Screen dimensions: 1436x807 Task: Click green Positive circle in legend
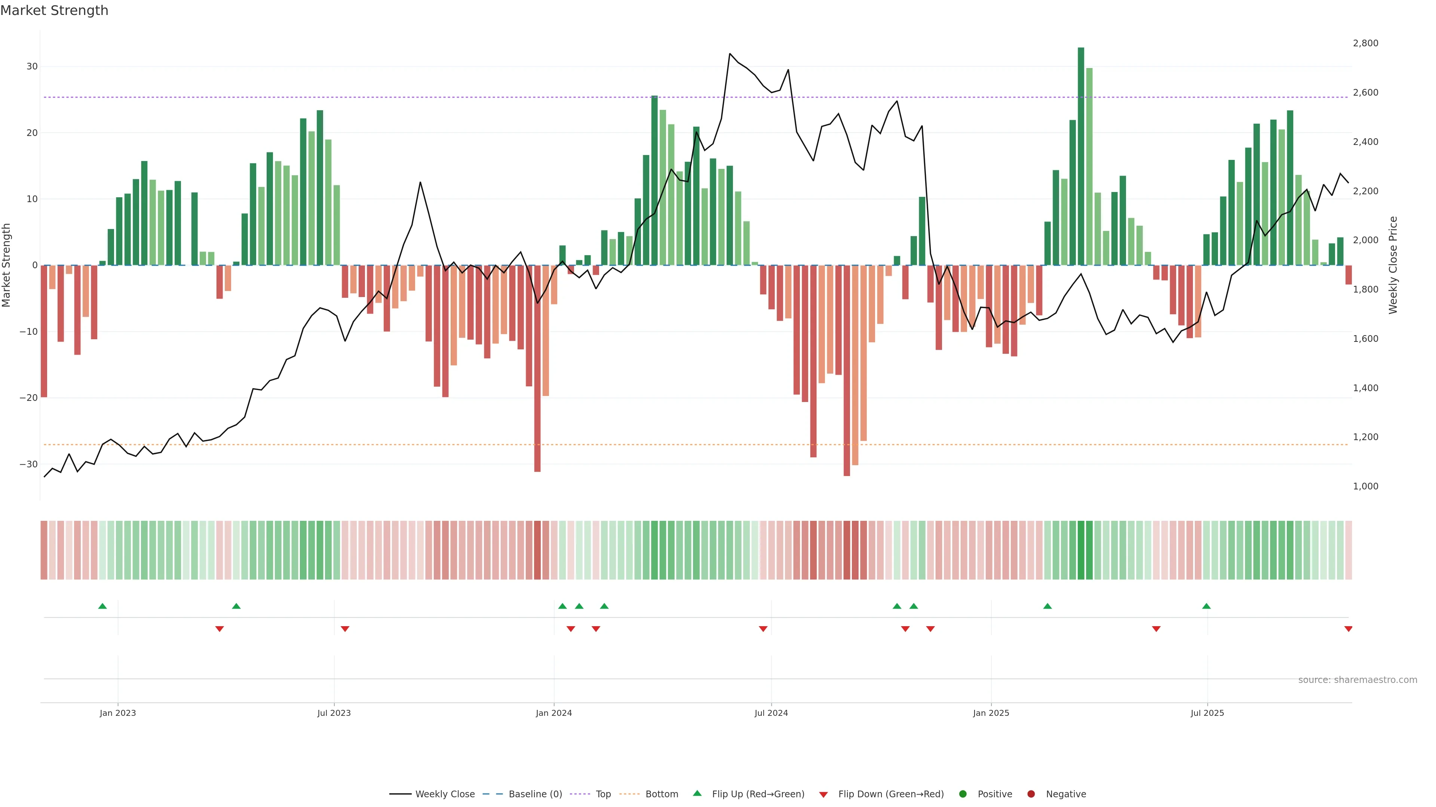pyautogui.click(x=963, y=794)
